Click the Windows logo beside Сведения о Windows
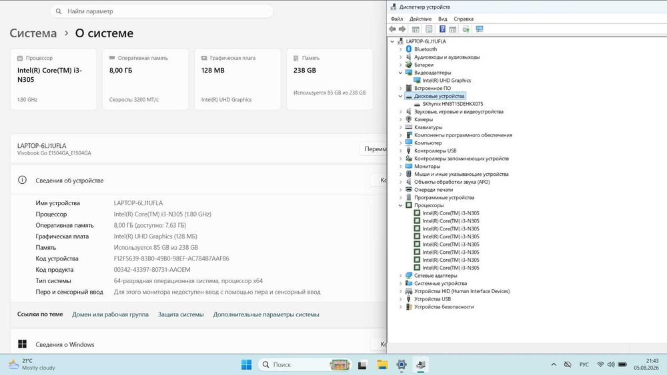The width and height of the screenshot is (667, 375). click(x=22, y=344)
